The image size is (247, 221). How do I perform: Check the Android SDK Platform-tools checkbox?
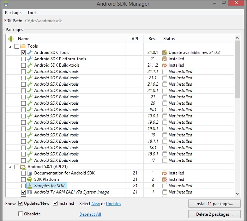[x=24, y=59]
